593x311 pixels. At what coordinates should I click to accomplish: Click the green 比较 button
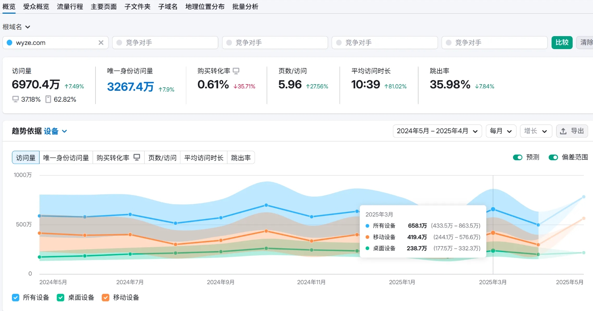[562, 42]
